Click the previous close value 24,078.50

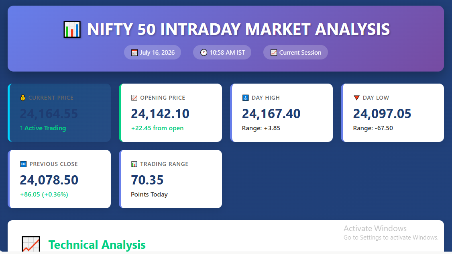(49, 180)
